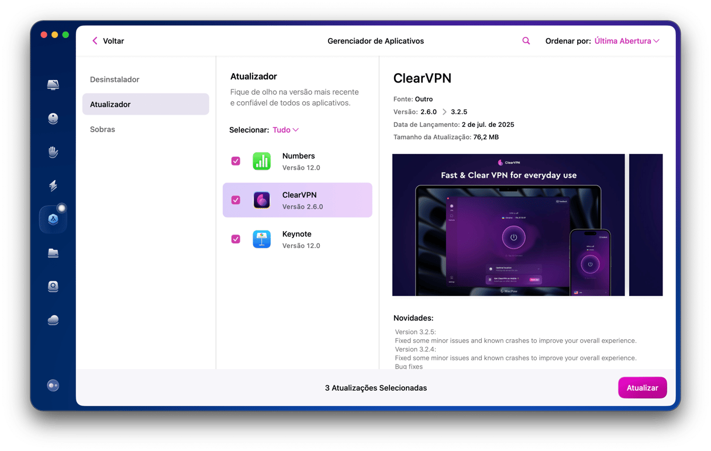Select the lightning bolt sidebar icon
This screenshot has width=711, height=451.
coord(53,186)
